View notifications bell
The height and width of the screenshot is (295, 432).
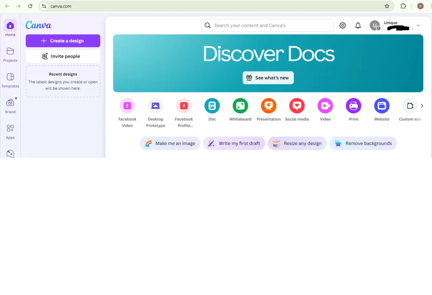click(x=358, y=25)
